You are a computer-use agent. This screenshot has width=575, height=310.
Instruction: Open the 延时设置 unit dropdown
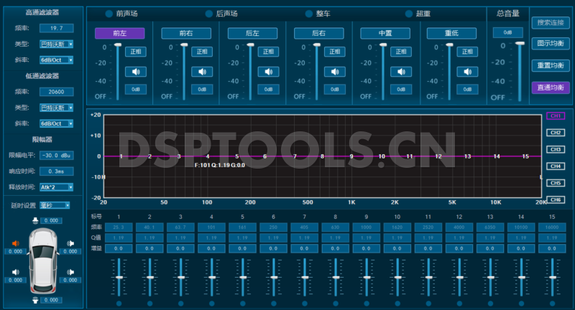coord(55,205)
